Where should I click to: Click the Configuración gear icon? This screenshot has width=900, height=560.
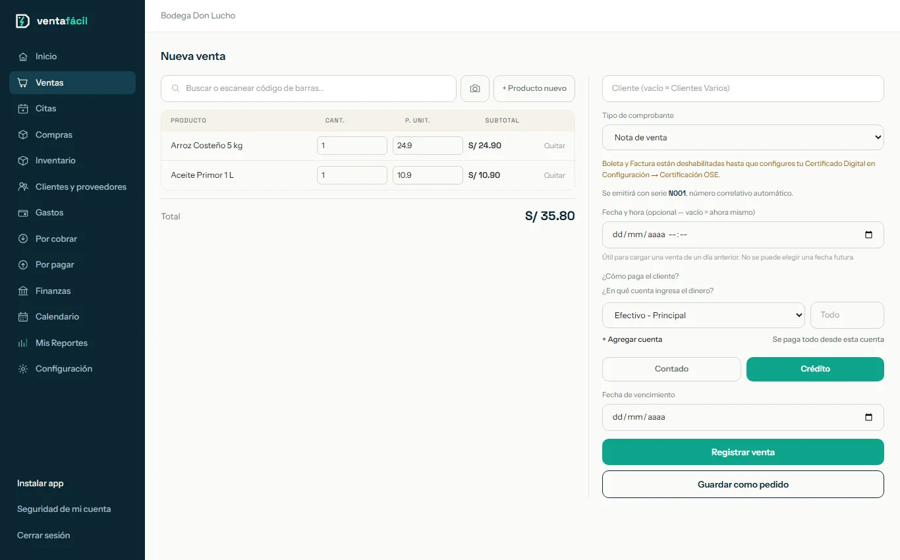pos(23,369)
